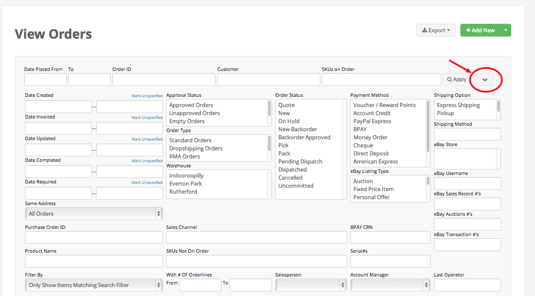Select Approved Orders in Approval Status

(x=191, y=105)
